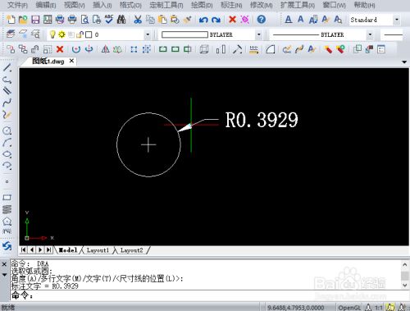Cut selection with the scissors icon
The height and width of the screenshot is (311, 410).
click(x=138, y=20)
